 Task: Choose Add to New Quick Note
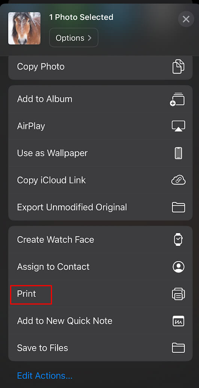click(101, 321)
